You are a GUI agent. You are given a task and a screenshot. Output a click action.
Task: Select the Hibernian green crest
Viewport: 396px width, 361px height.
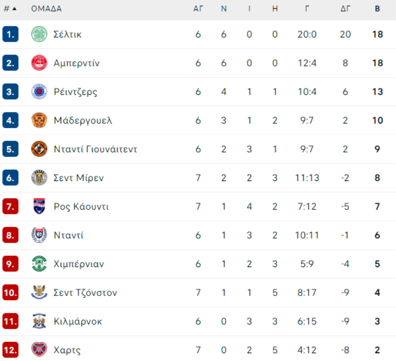coord(39,264)
